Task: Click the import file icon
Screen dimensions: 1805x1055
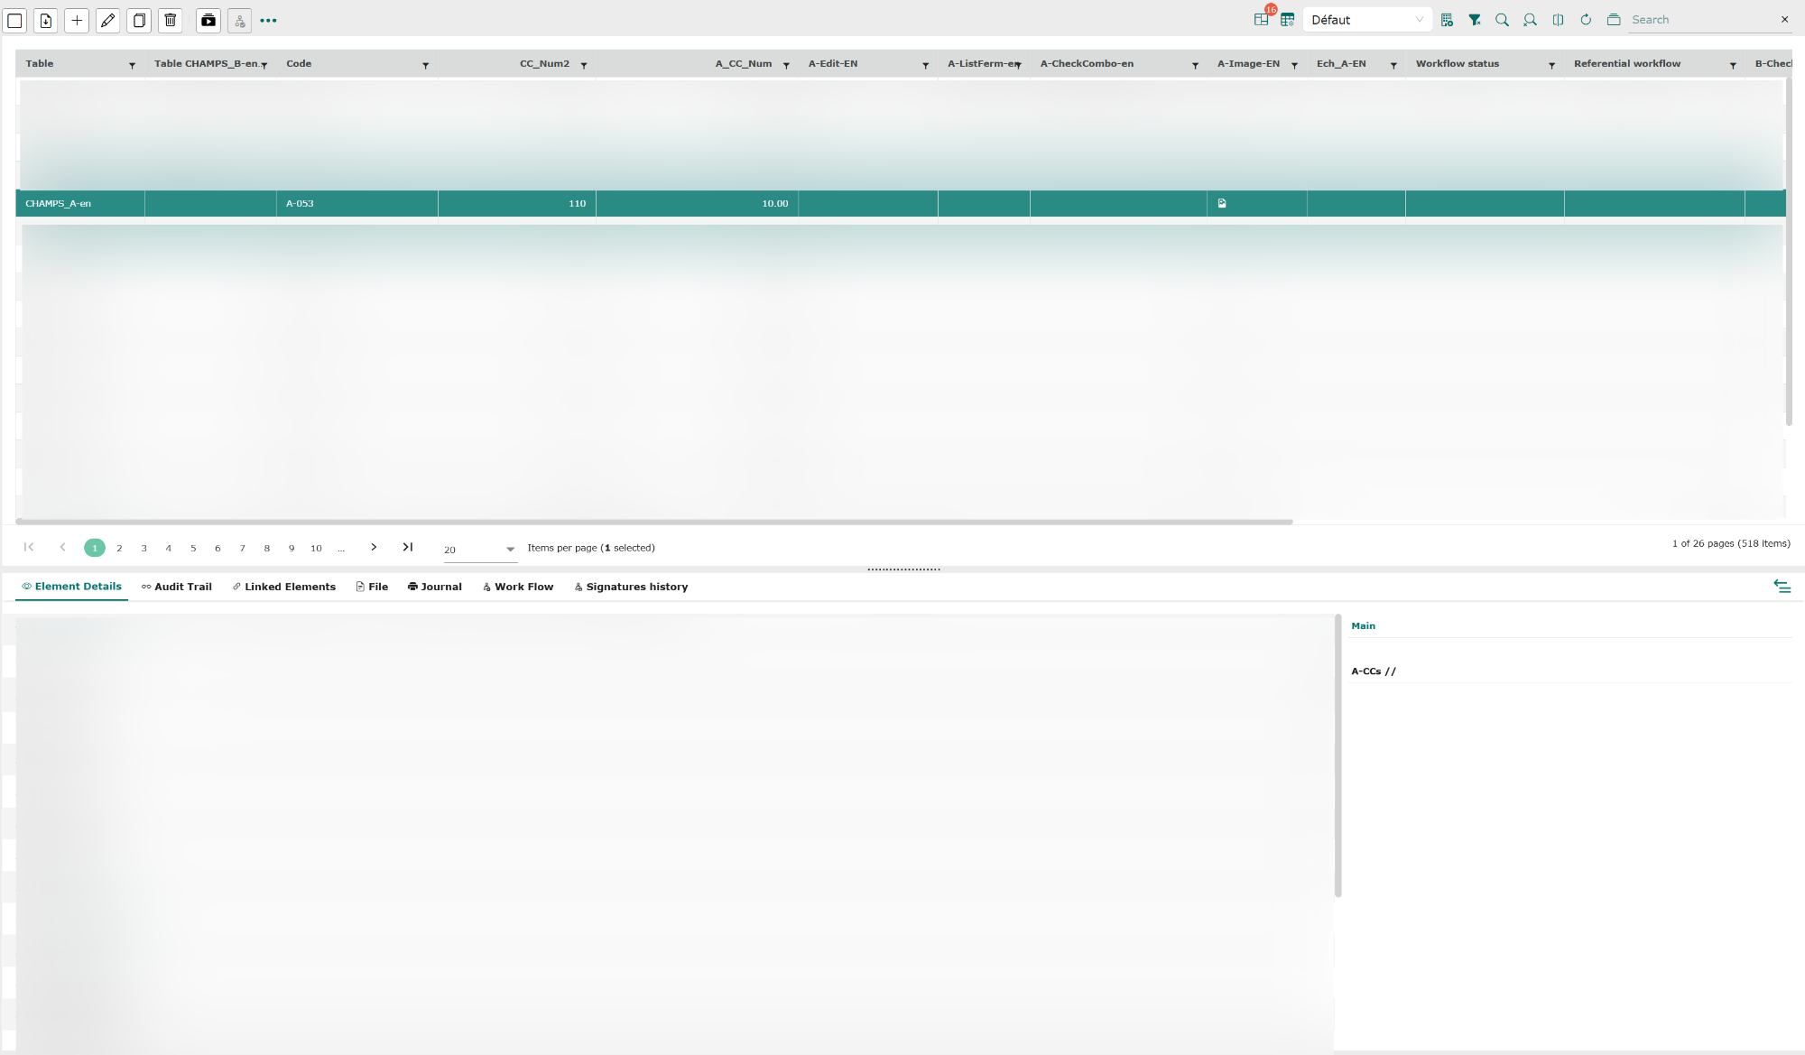Action: coord(46,20)
